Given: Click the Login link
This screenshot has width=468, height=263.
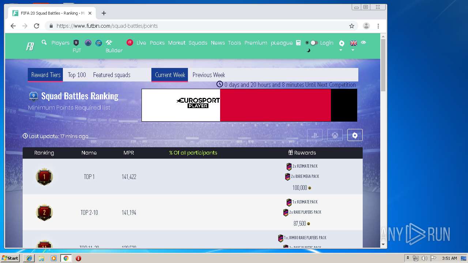Looking at the screenshot, I should pos(327,43).
